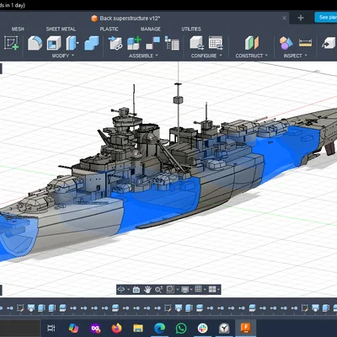Select the leftmost sketch feature in timeline
The height and width of the screenshot is (337, 337).
point(20,308)
